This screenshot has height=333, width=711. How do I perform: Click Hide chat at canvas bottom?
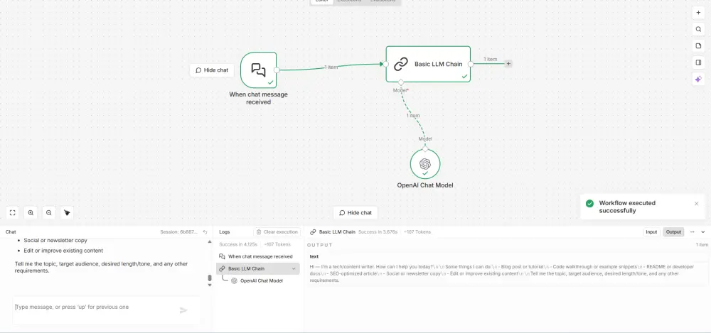(x=355, y=213)
